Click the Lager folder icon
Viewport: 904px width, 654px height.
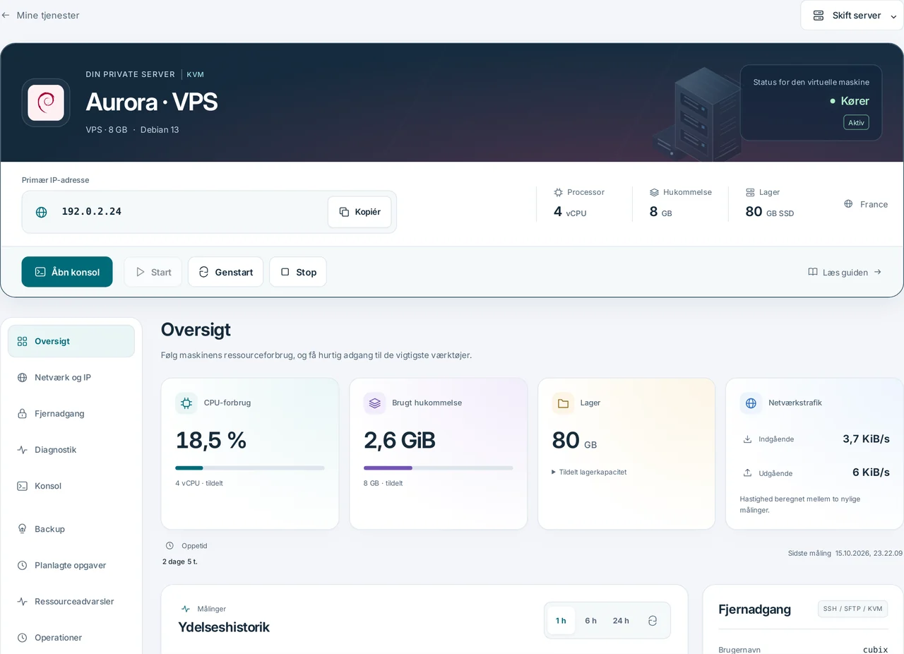563,403
